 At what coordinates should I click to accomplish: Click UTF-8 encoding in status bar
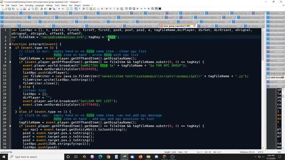tap(260, 152)
